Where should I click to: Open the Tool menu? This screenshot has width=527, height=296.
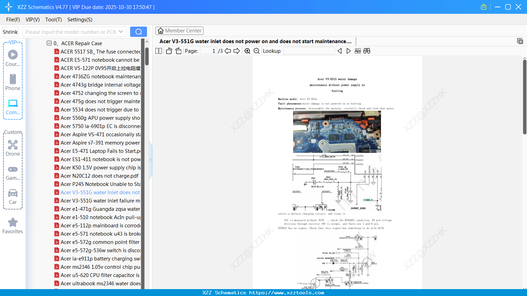[54, 20]
